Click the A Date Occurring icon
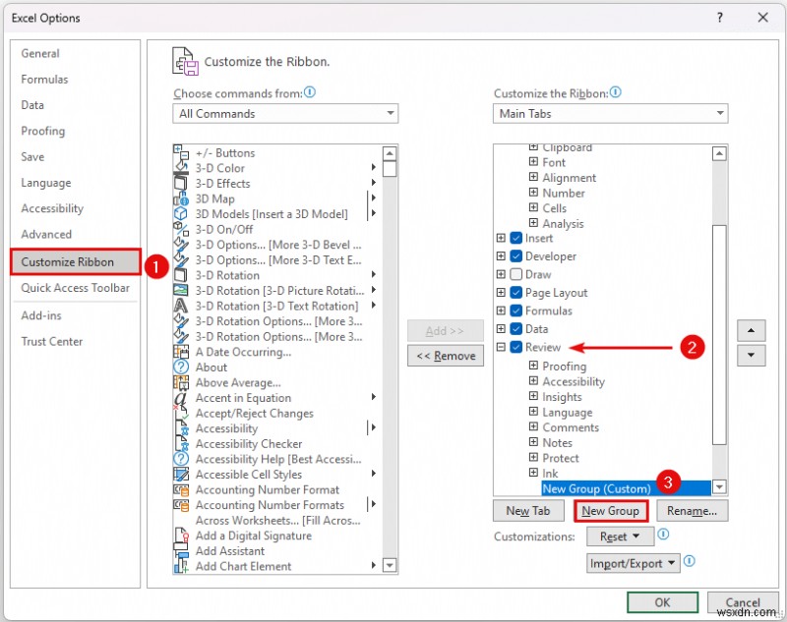Image resolution: width=787 pixels, height=622 pixels. tap(181, 352)
